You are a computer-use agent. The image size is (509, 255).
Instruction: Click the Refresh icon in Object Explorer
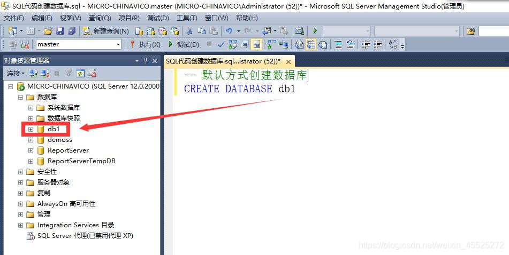pyautogui.click(x=80, y=74)
